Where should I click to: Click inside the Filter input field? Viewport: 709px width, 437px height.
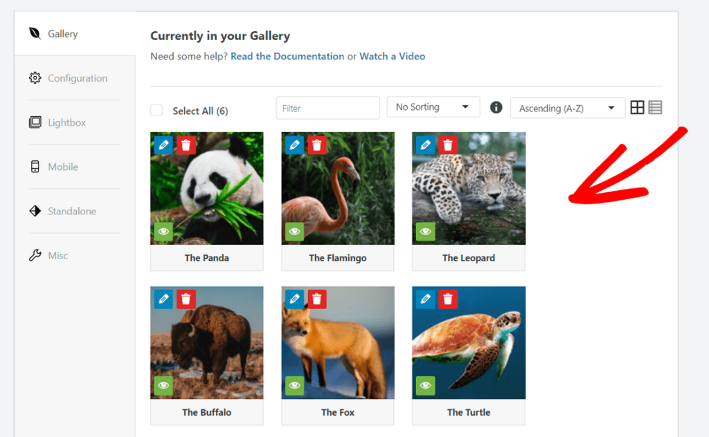[327, 108]
